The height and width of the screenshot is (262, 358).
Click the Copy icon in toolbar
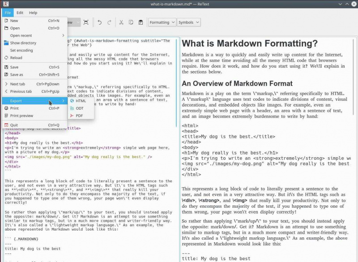coord(131,22)
